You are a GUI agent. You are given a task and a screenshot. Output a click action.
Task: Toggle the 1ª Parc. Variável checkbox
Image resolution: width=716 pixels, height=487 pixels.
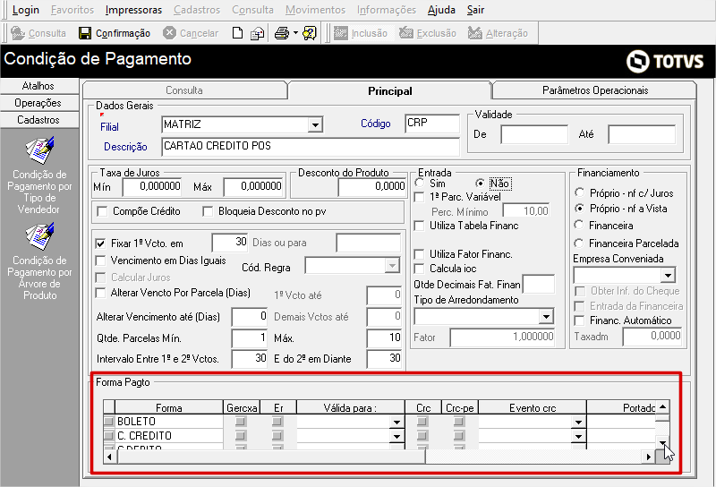pos(419,197)
